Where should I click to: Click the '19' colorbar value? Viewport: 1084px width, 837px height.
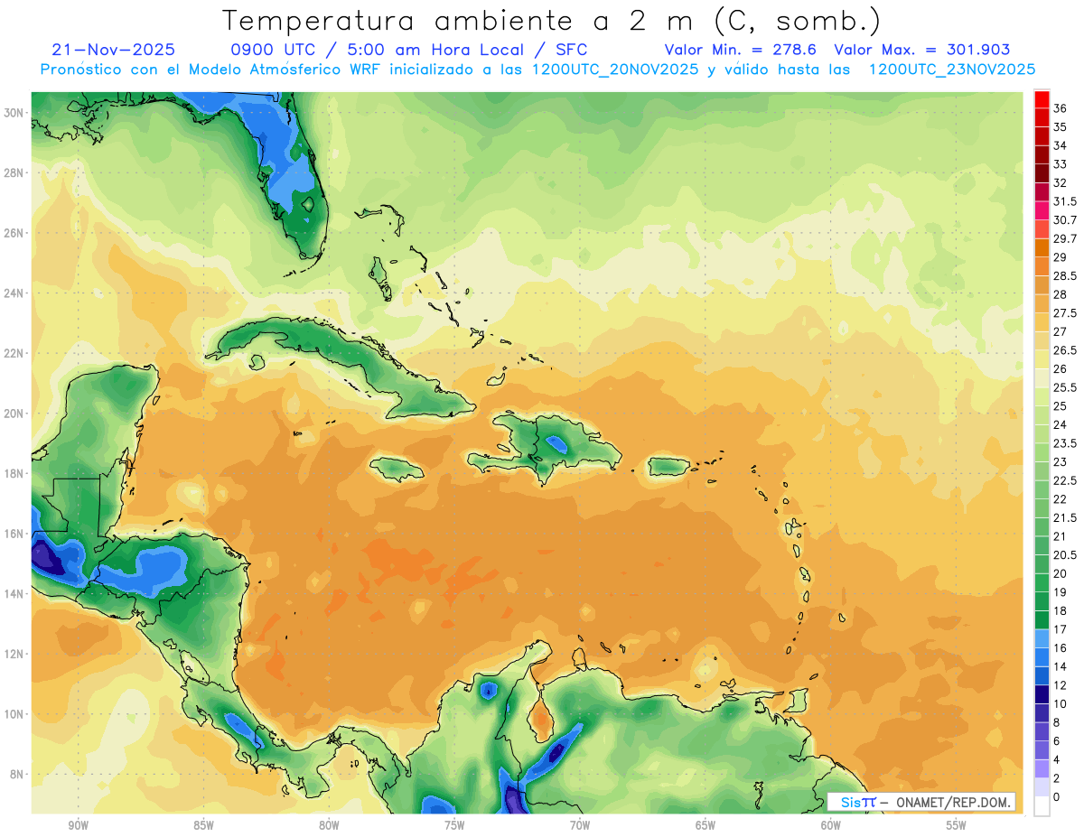click(1060, 592)
